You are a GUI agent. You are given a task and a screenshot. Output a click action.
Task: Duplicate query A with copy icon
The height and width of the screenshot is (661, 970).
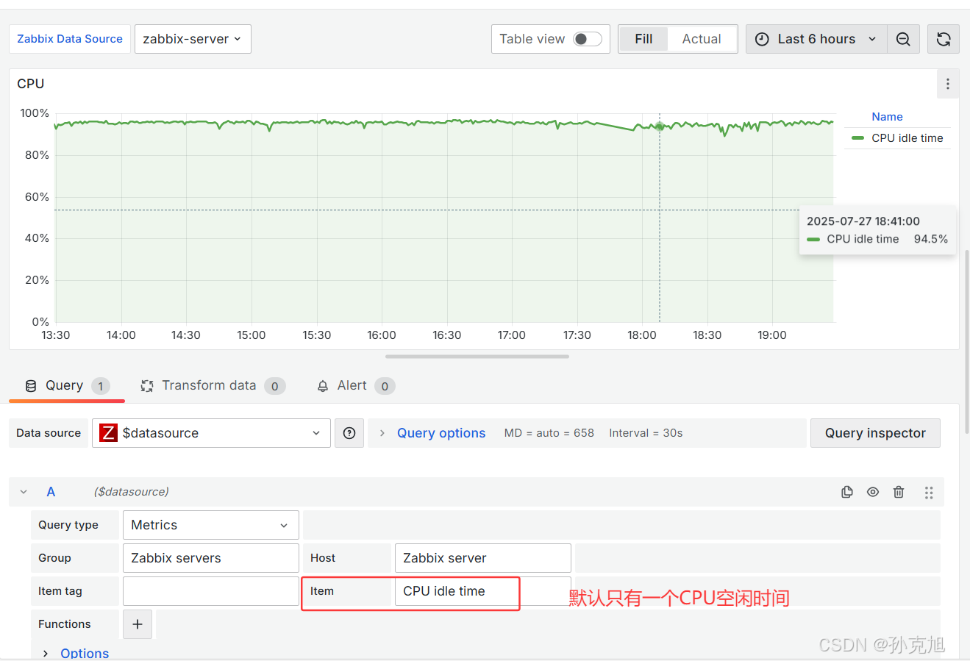click(x=847, y=492)
